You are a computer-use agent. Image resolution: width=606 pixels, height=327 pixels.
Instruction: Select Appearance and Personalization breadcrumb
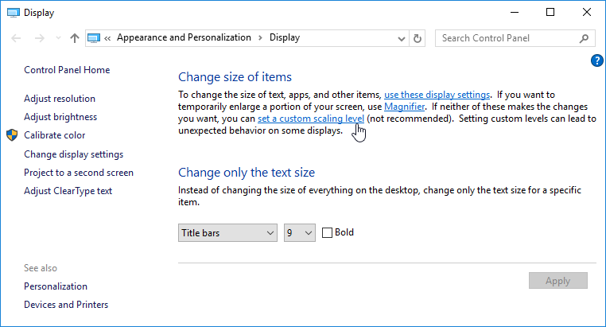pos(184,37)
